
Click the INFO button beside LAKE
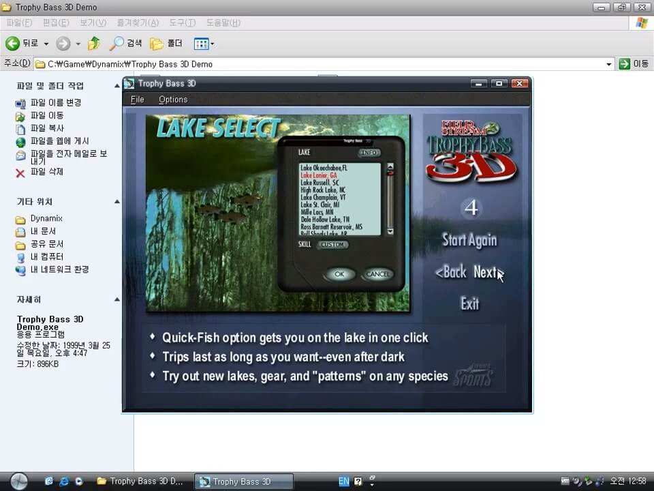(369, 153)
